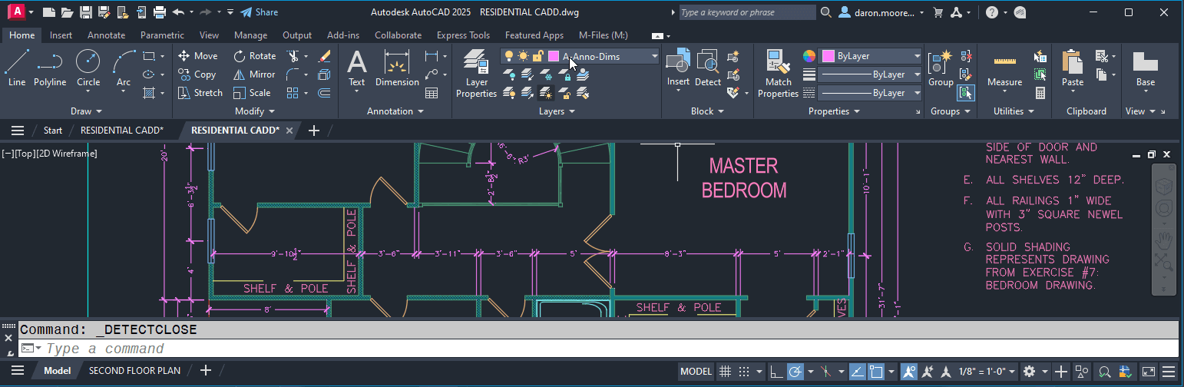Expand the Layers panel
Image resolution: width=1184 pixels, height=387 pixels.
557,111
